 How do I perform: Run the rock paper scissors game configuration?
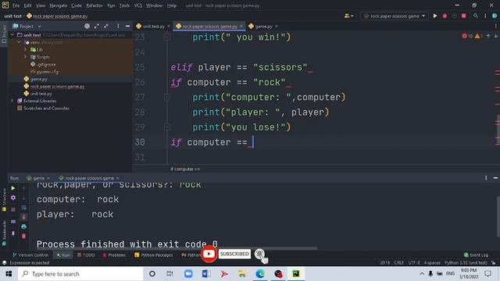434,16
